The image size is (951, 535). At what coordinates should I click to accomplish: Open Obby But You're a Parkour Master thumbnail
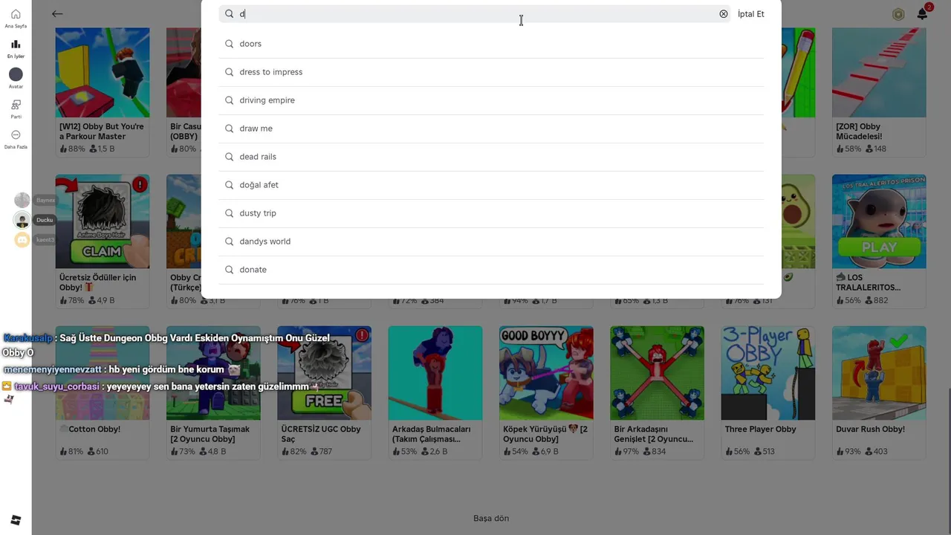click(x=103, y=72)
